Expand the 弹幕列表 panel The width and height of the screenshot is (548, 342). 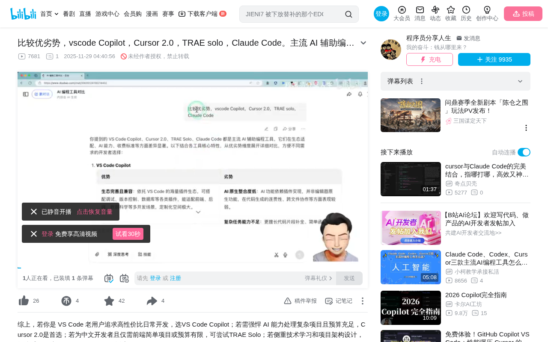(520, 81)
